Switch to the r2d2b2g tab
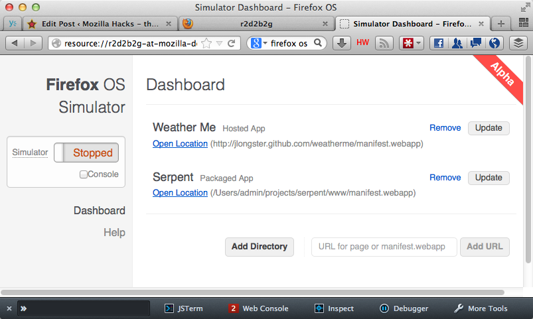 (256, 24)
